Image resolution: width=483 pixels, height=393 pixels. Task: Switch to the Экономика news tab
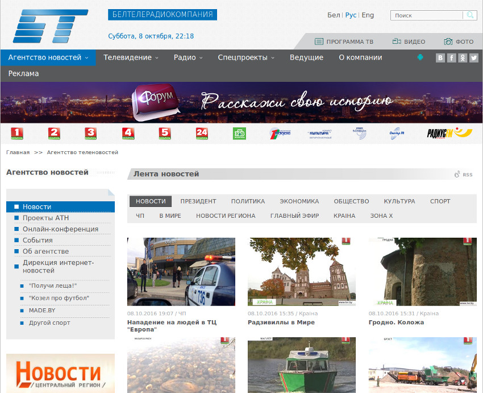coord(299,201)
